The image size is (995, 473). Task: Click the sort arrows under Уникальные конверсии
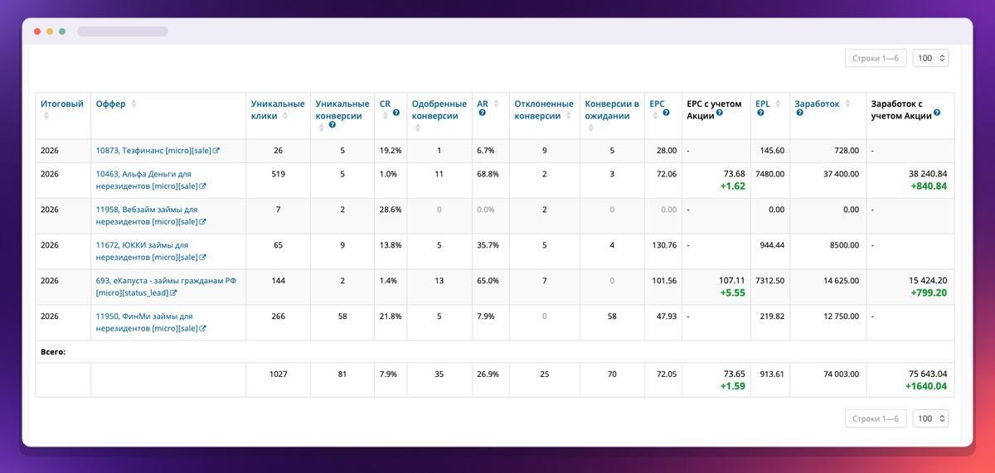(320, 128)
